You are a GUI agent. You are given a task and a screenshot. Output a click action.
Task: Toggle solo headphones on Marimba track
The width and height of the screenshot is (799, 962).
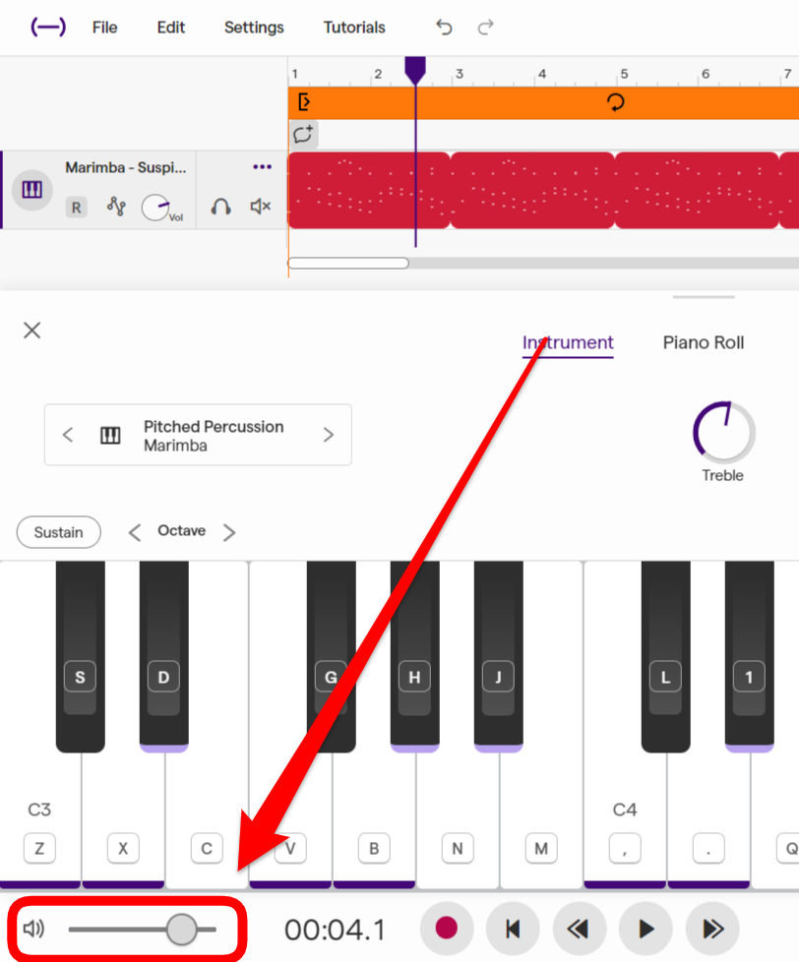221,207
